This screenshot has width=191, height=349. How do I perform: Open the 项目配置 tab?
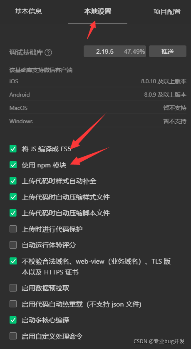(x=167, y=12)
